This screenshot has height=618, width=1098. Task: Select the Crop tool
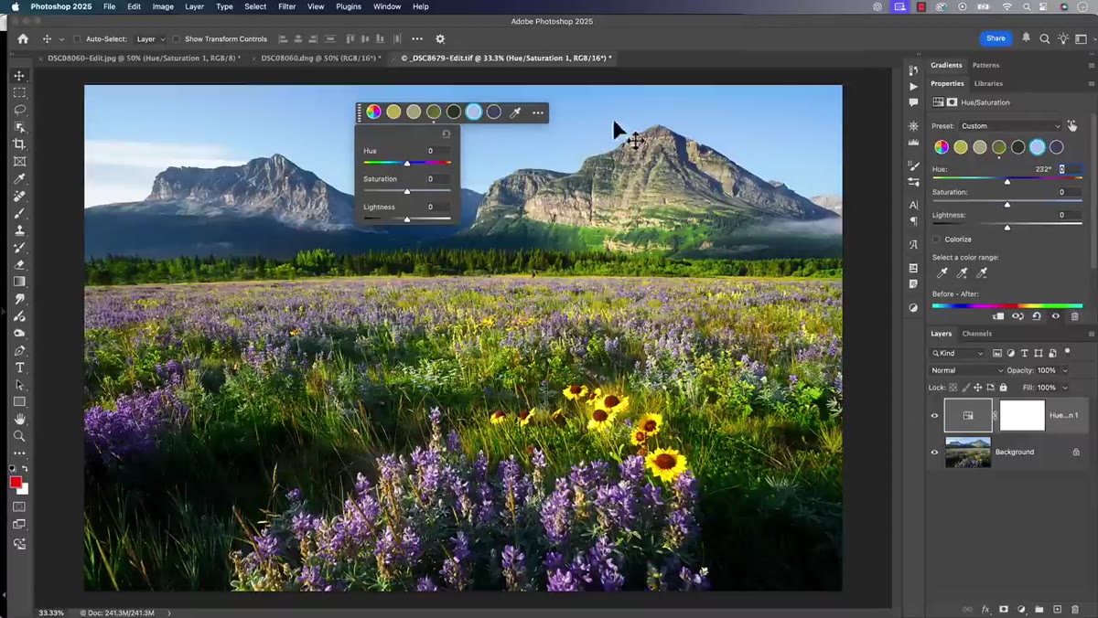click(x=19, y=144)
